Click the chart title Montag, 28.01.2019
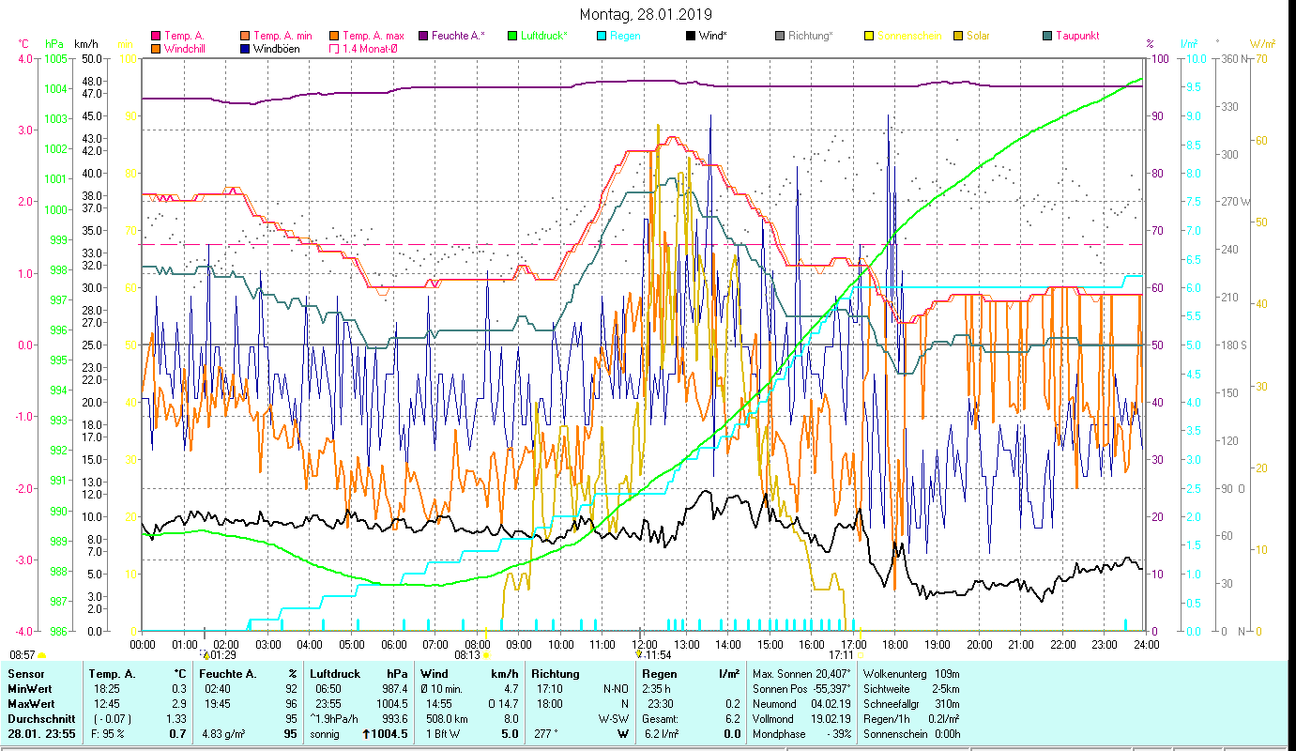Screen dimensions: 1296x751 (x=646, y=14)
